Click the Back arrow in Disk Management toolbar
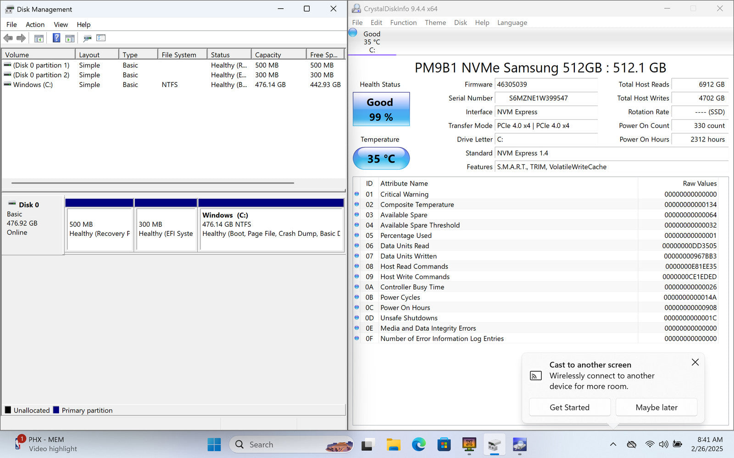 8,38
